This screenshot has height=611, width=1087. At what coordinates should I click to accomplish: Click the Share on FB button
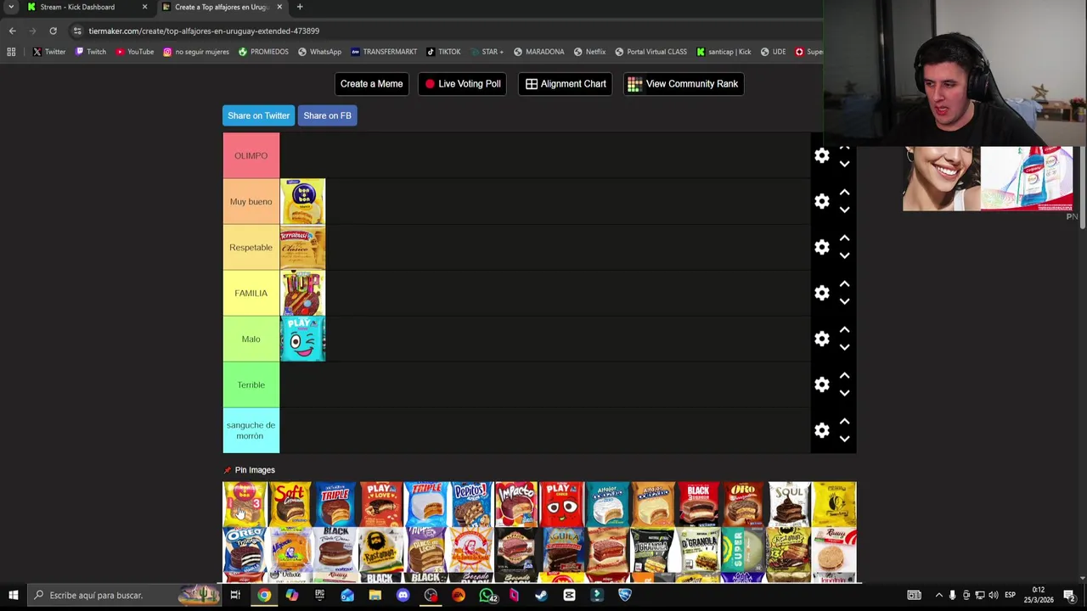[327, 115]
